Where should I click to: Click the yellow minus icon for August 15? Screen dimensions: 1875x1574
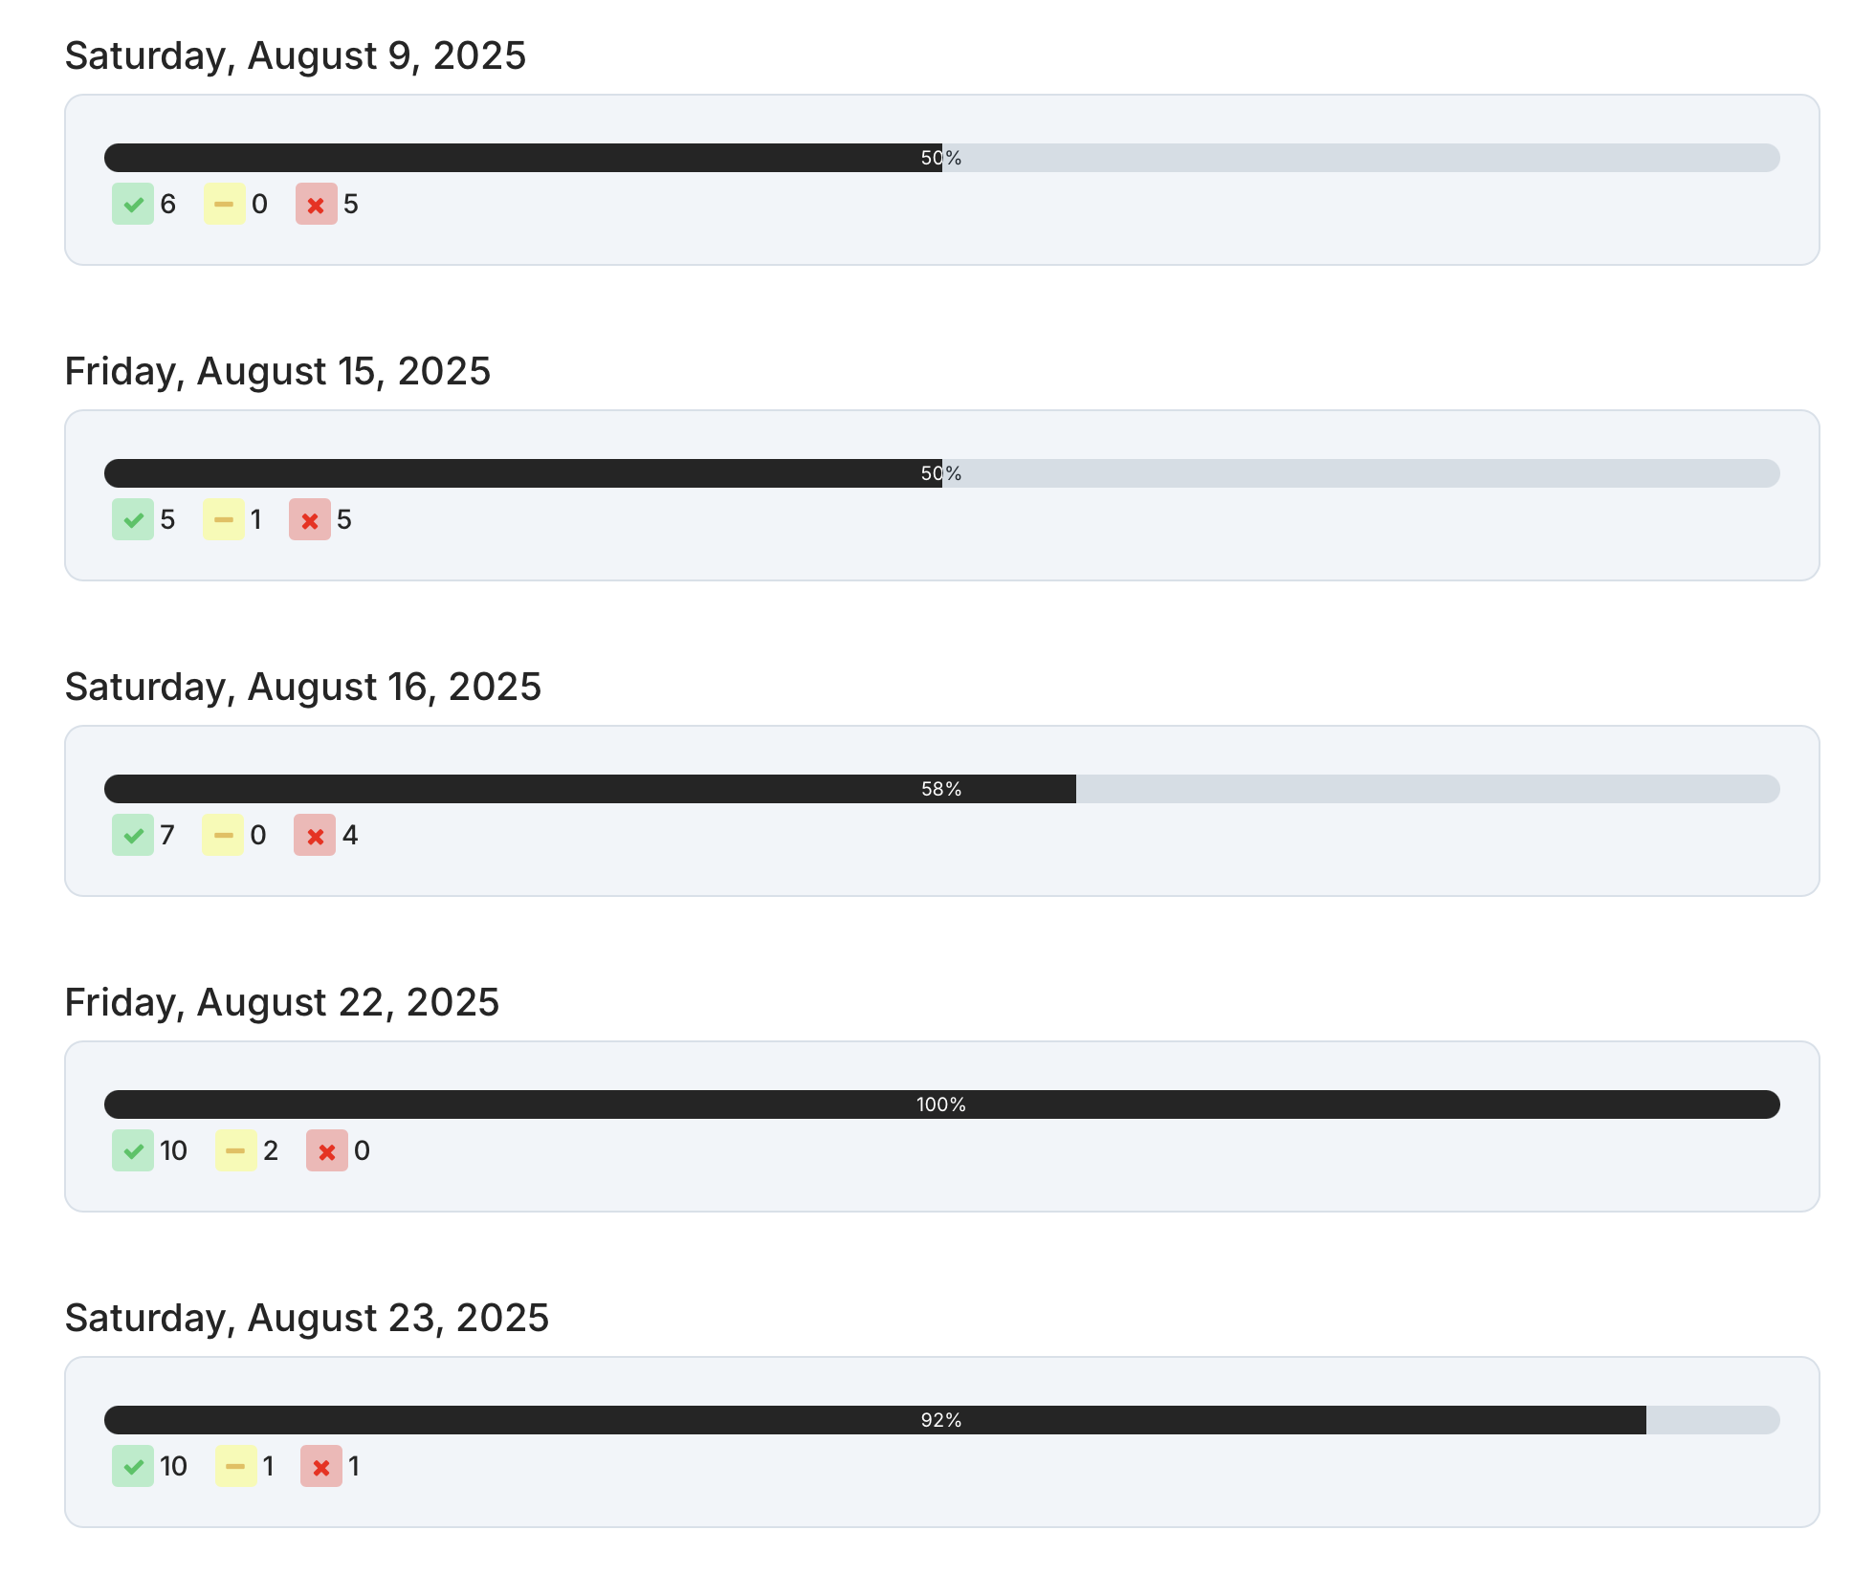[x=226, y=520]
